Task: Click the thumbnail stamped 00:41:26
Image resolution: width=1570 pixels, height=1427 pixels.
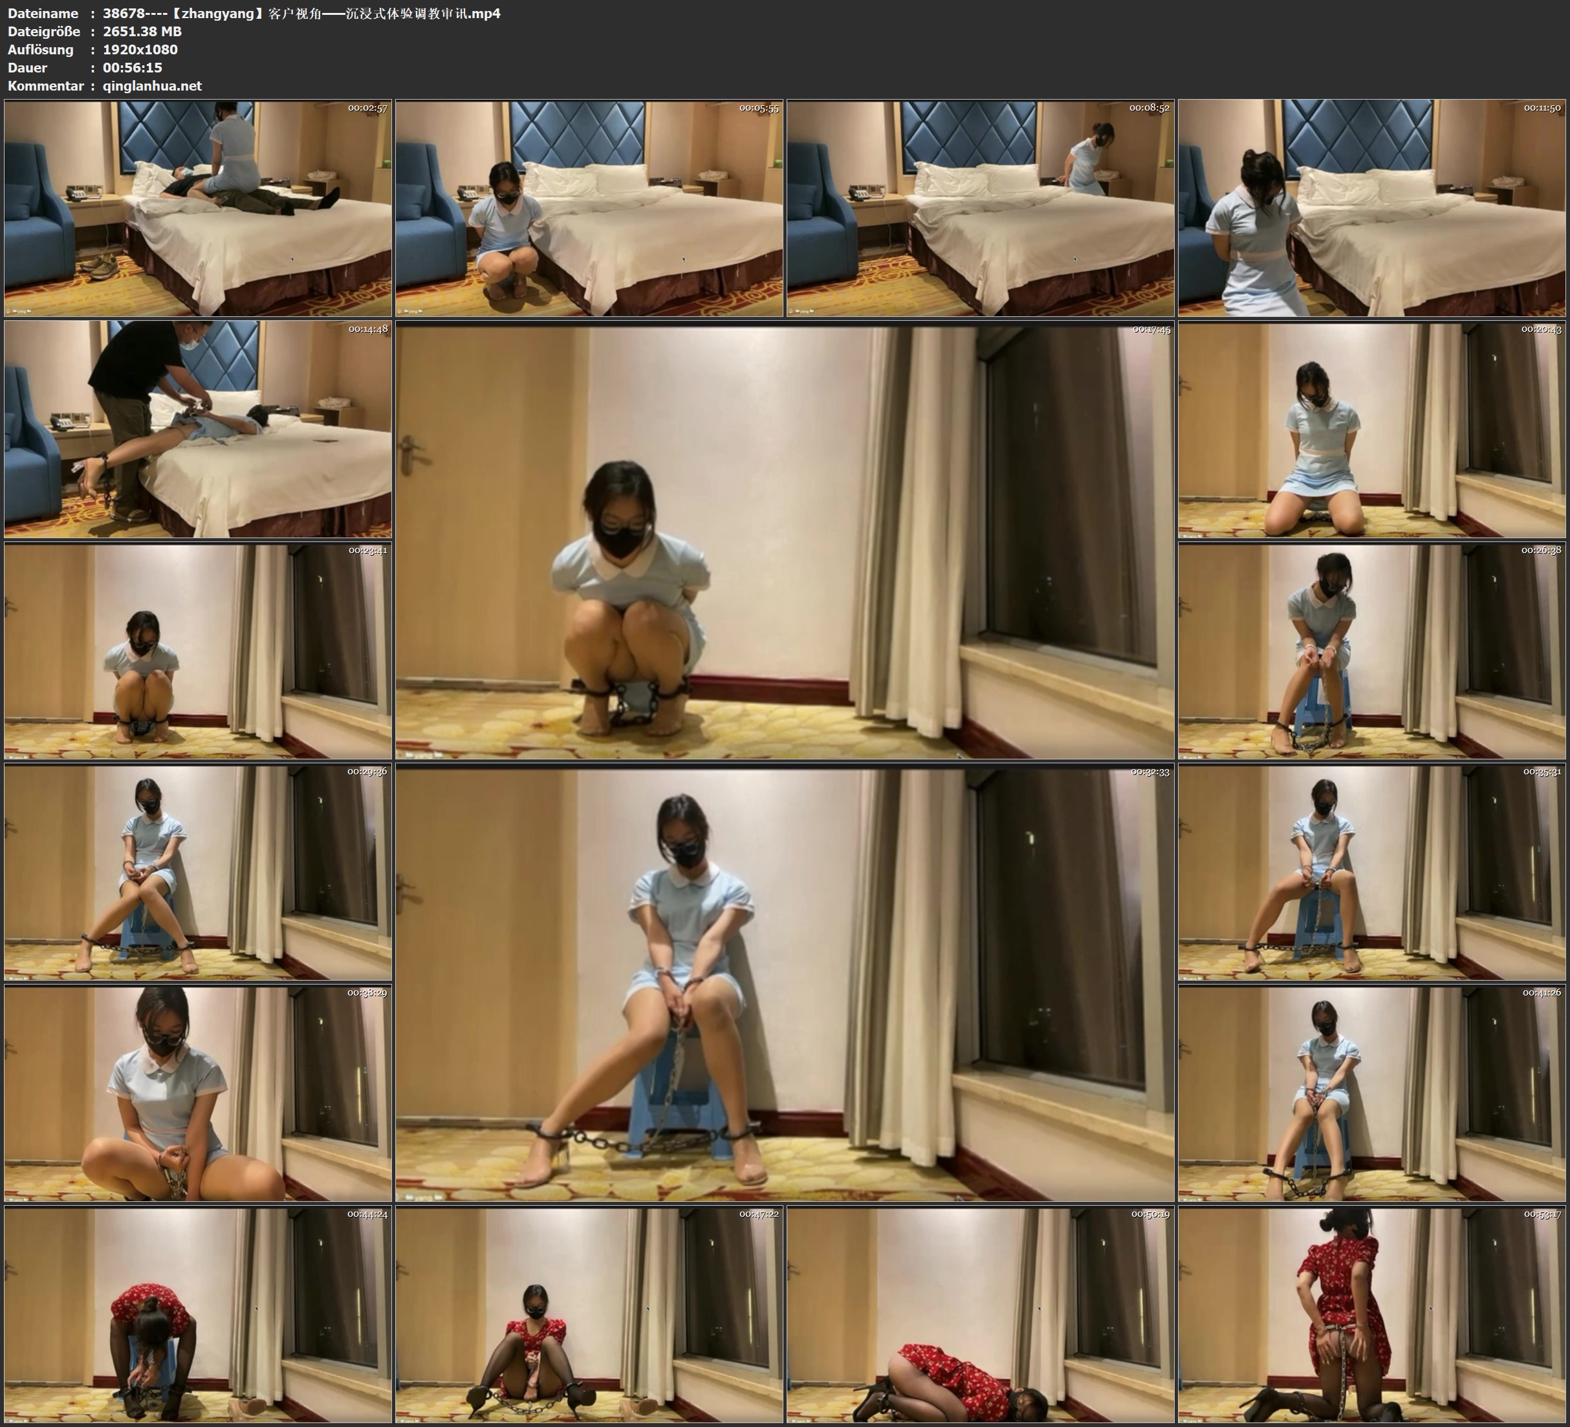Action: click(1371, 1093)
